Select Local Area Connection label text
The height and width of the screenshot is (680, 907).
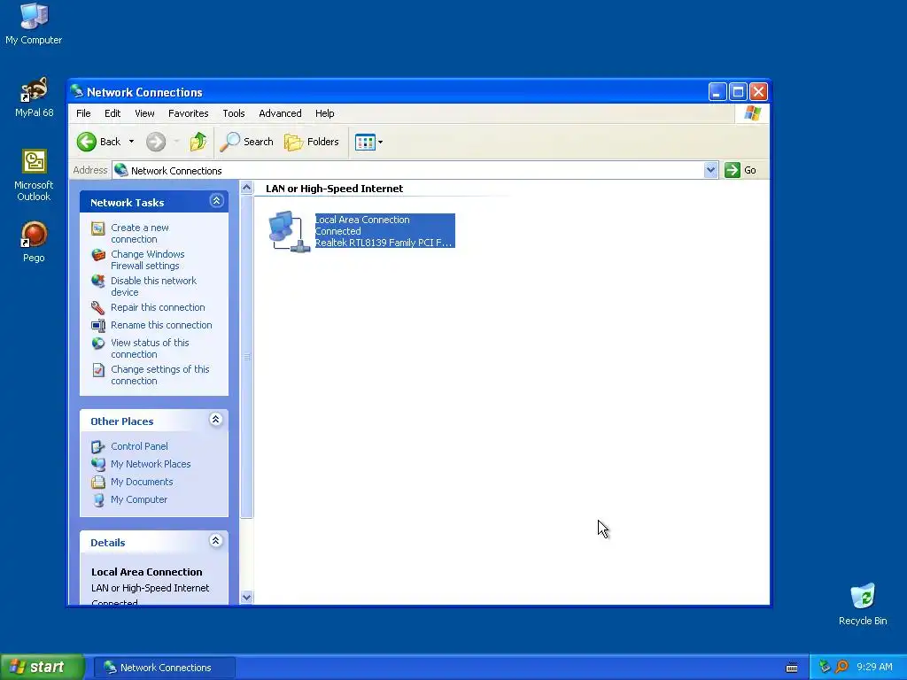click(362, 220)
